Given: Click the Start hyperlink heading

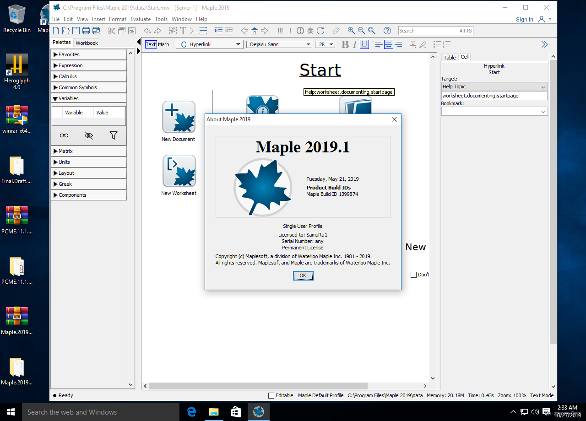Looking at the screenshot, I should point(320,70).
